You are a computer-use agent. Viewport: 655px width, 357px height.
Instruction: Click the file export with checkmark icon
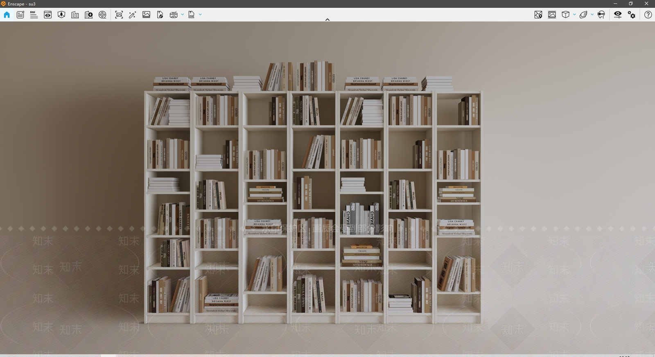click(x=160, y=15)
